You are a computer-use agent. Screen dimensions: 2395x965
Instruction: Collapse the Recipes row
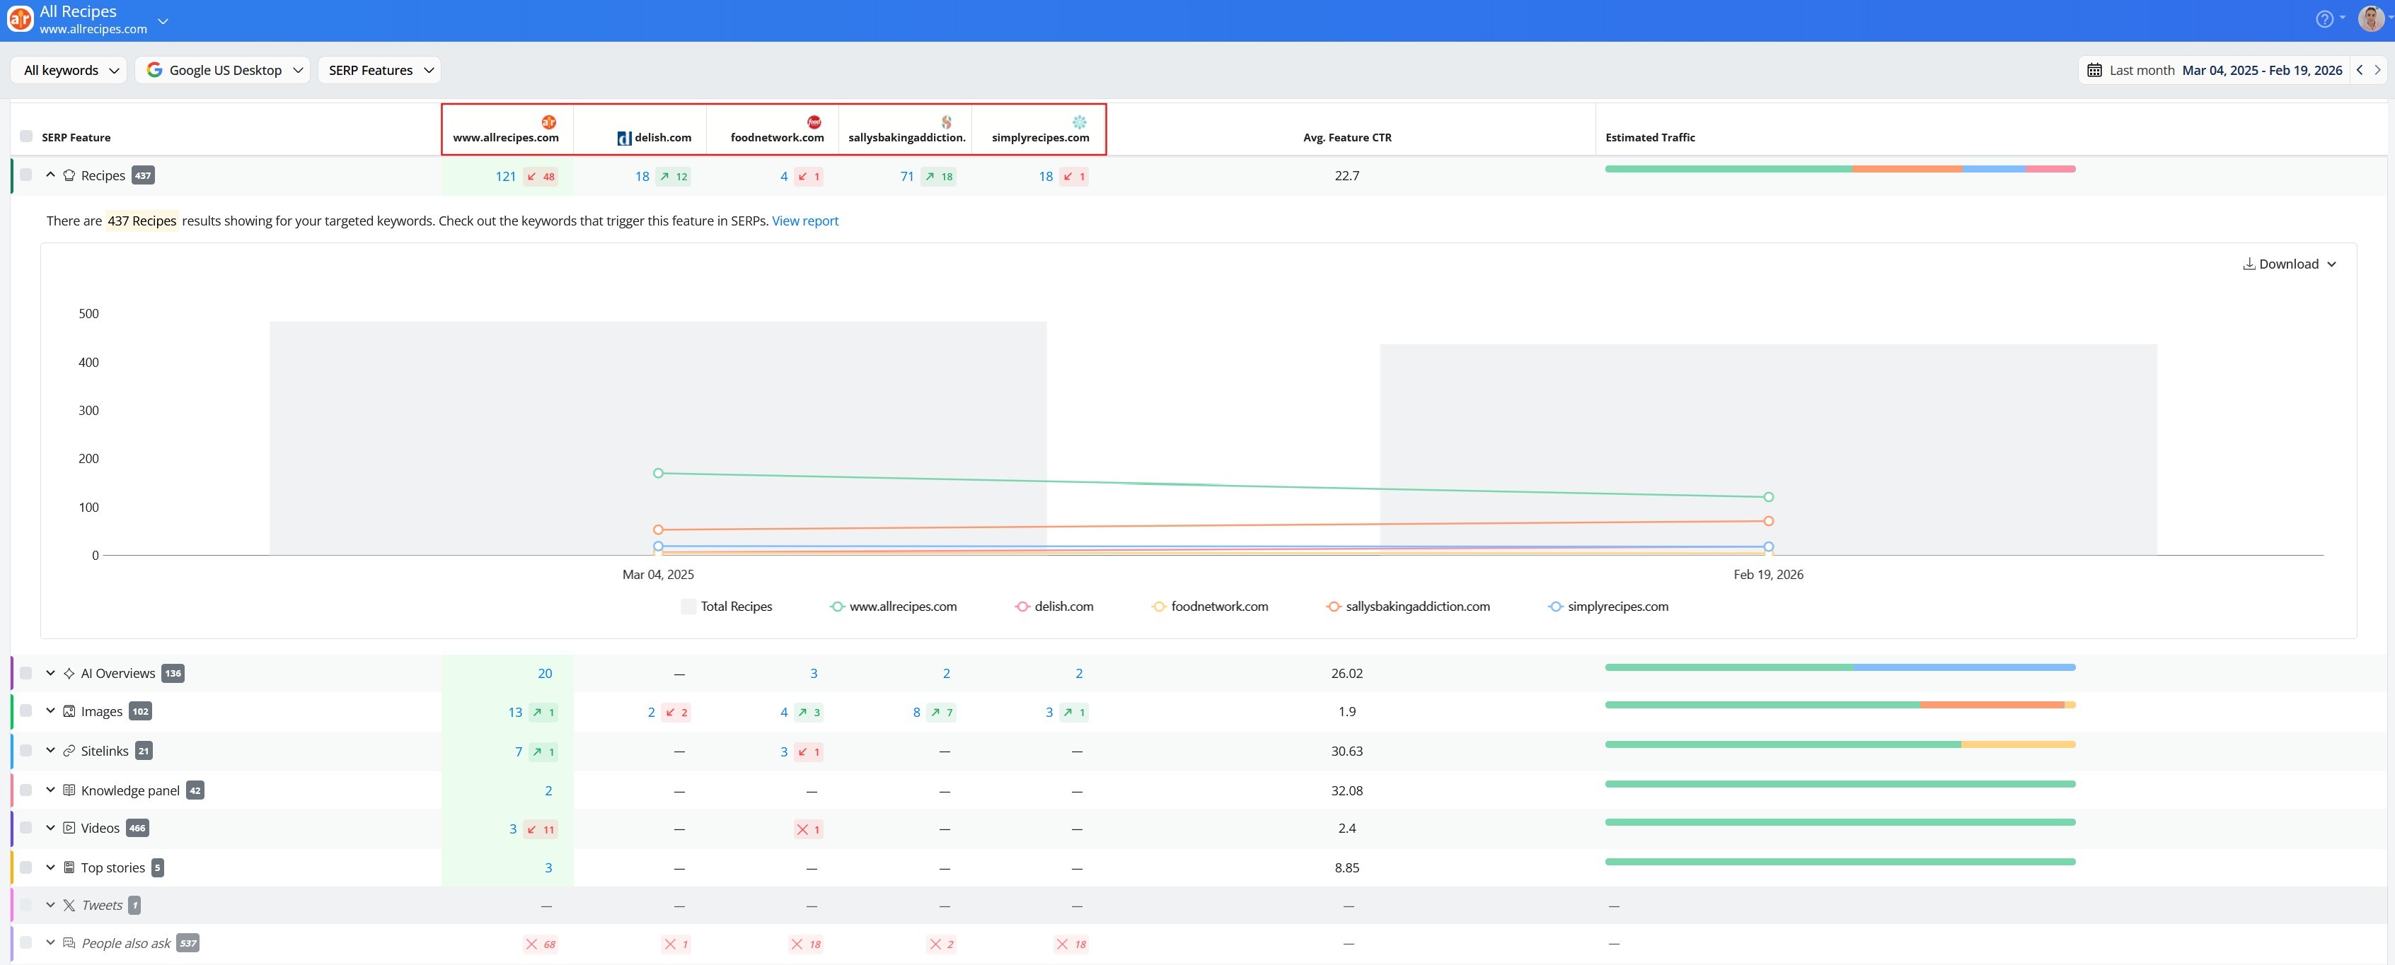click(x=50, y=175)
